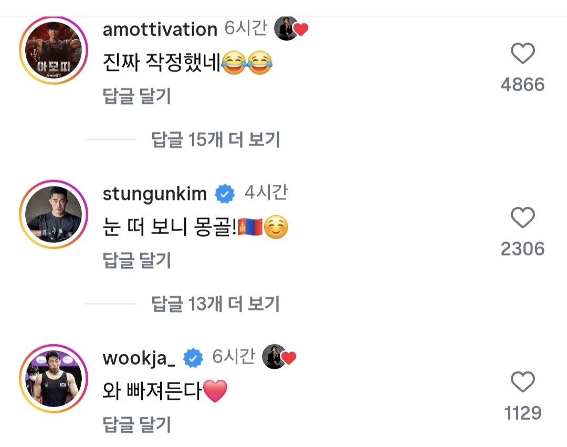Open stungunkim's profile avatar
Viewport: 567px width, 447px height.
click(x=53, y=214)
